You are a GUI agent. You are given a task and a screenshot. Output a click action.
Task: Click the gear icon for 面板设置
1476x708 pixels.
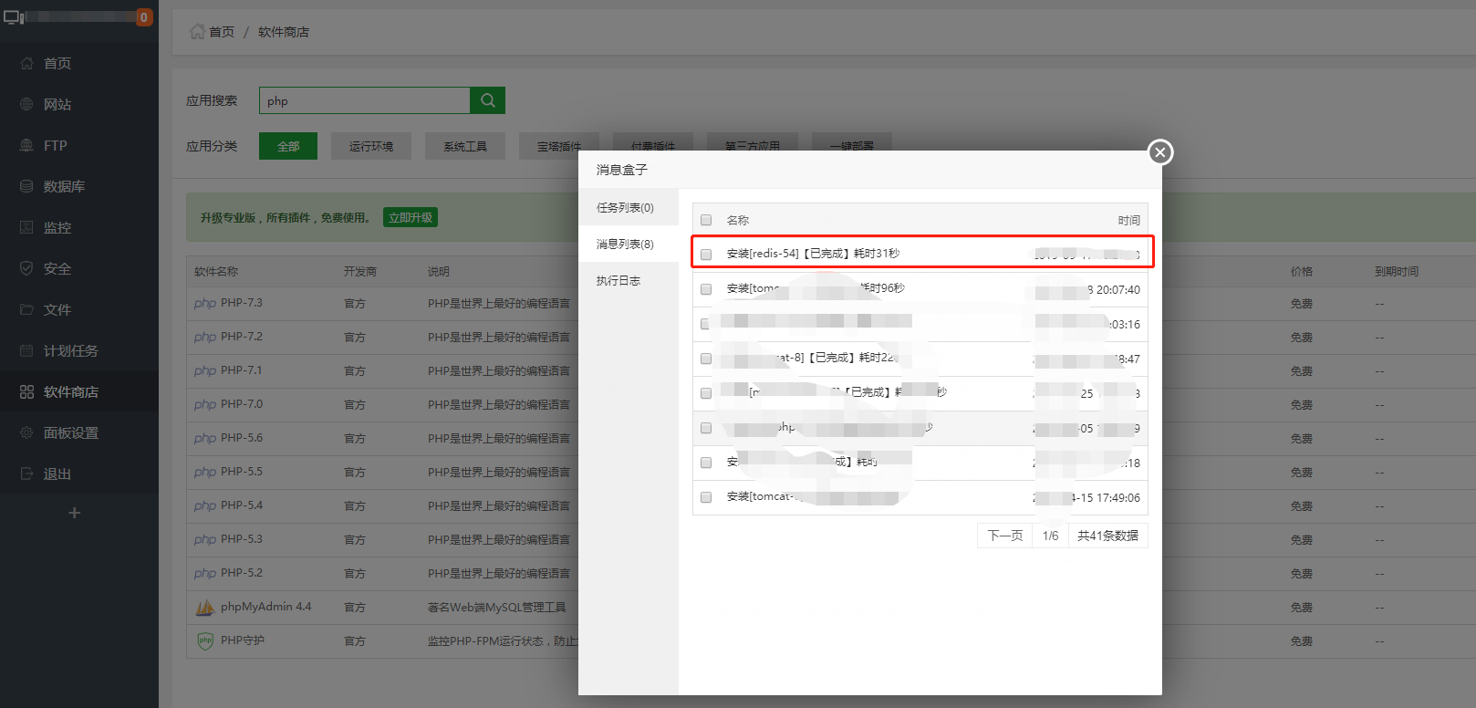(26, 432)
